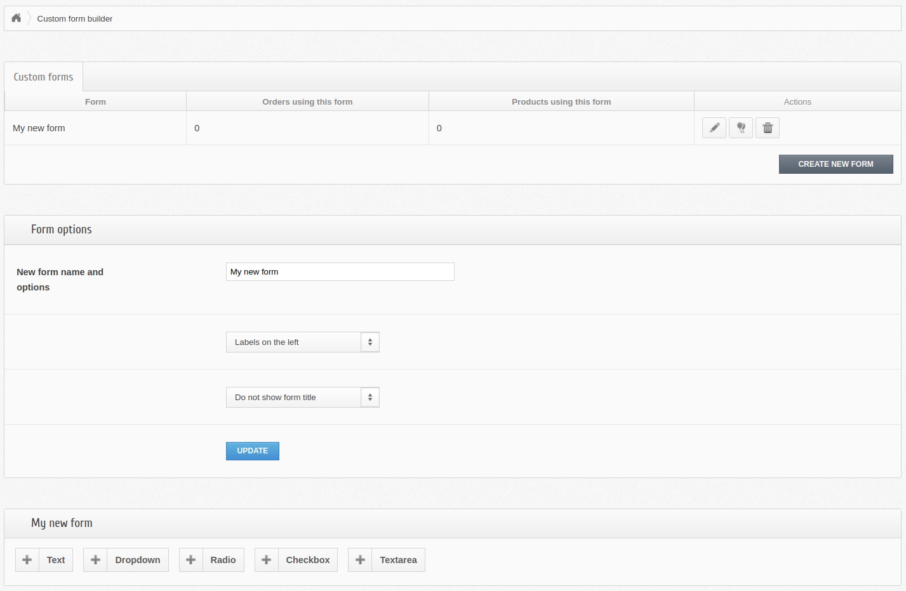906x591 pixels.
Task: Switch to the Custom forms tab
Action: point(43,76)
